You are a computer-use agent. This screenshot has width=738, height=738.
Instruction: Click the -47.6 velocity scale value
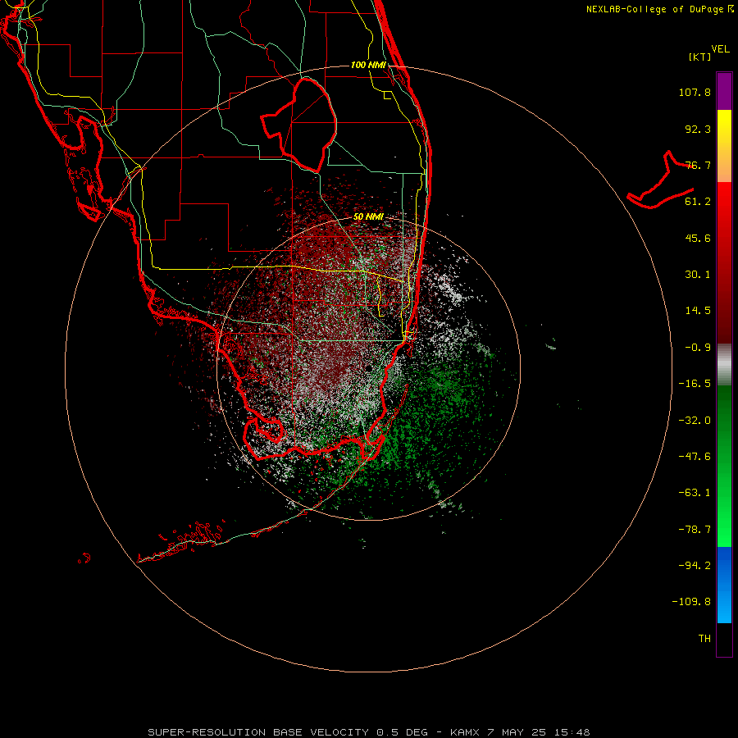pos(695,457)
